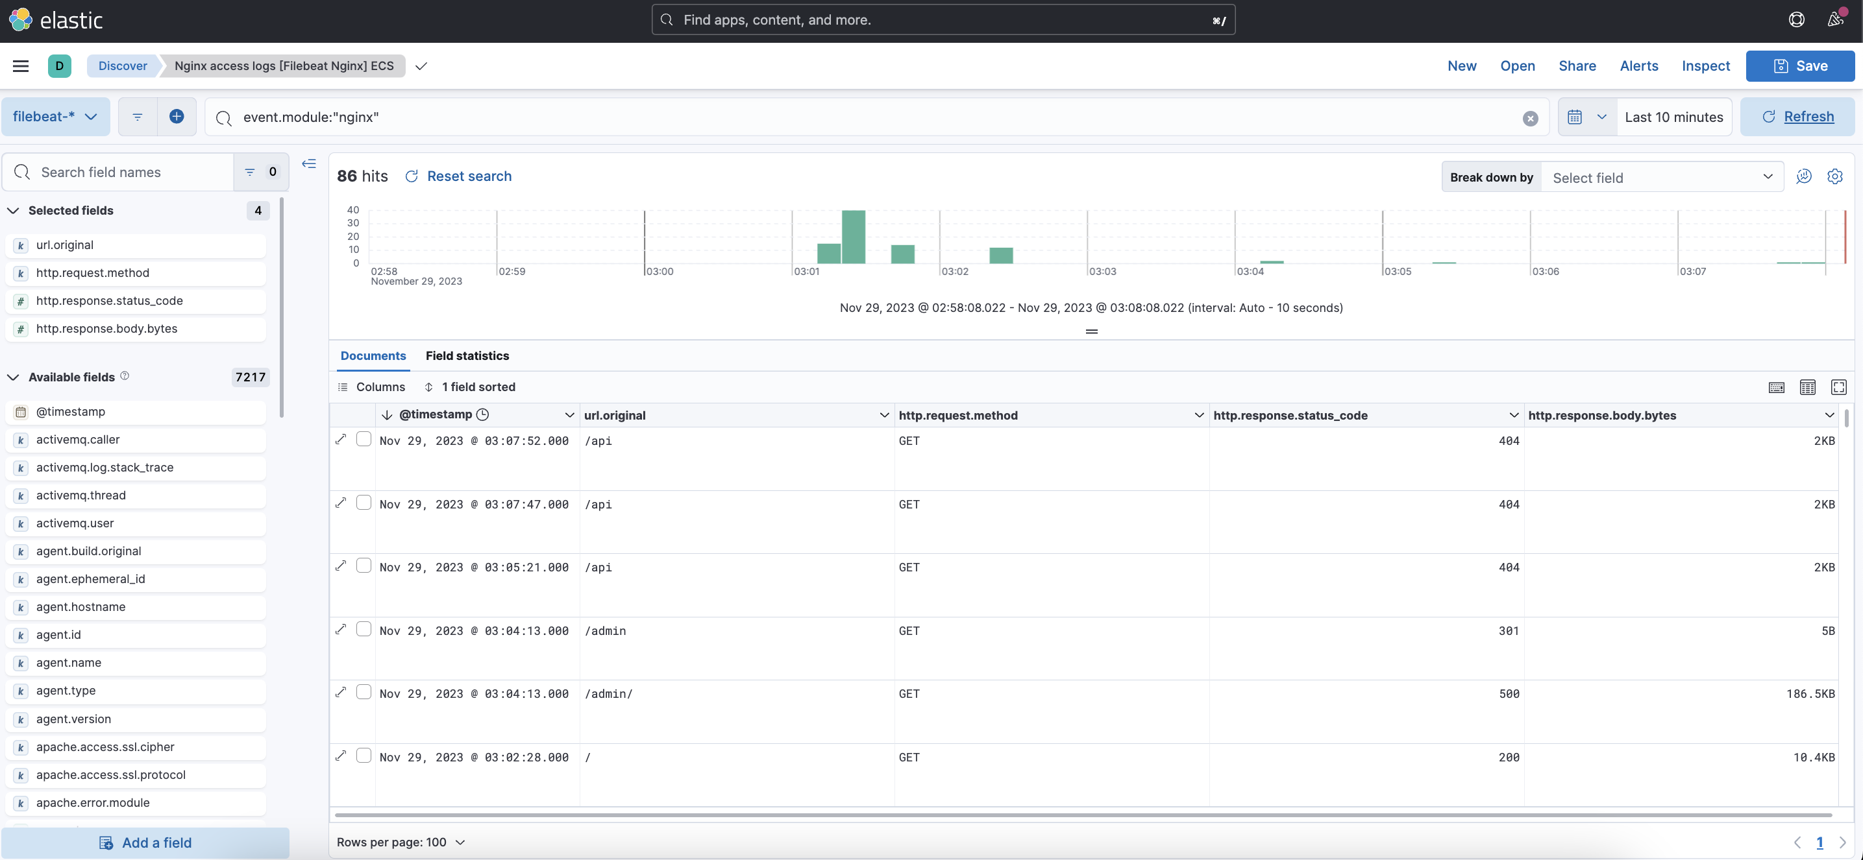Open the hamburger navigation menu
The height and width of the screenshot is (860, 1863).
click(x=21, y=66)
